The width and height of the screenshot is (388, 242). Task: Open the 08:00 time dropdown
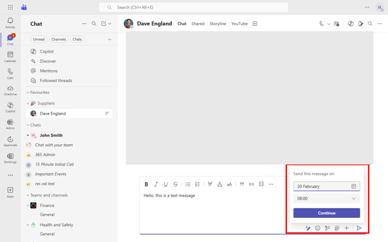pos(326,199)
